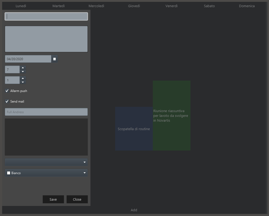
Task: Focus the empty title input field
Action: [46, 16]
